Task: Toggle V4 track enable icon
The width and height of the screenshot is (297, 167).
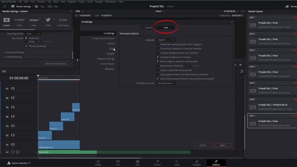Action: pyautogui.click(x=13, y=116)
